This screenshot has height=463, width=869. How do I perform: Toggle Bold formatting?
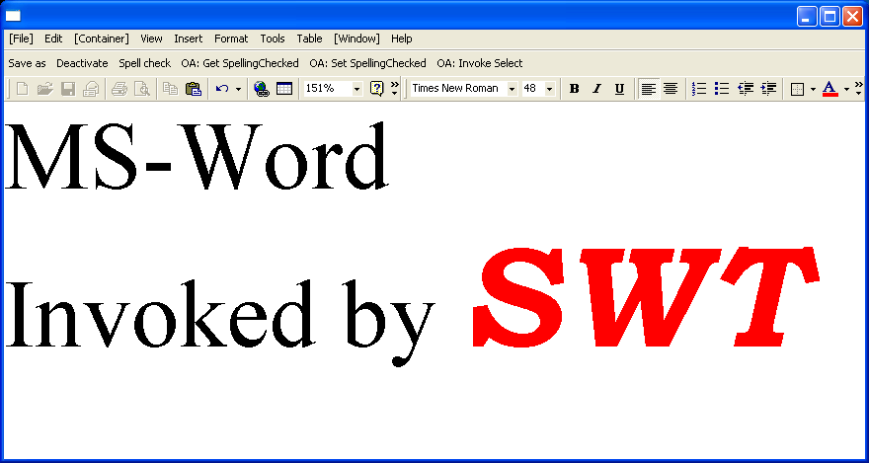tap(574, 89)
